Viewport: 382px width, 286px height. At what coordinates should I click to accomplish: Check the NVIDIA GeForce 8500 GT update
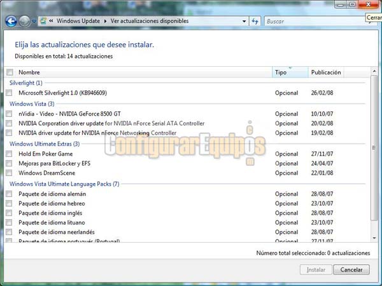(9, 114)
